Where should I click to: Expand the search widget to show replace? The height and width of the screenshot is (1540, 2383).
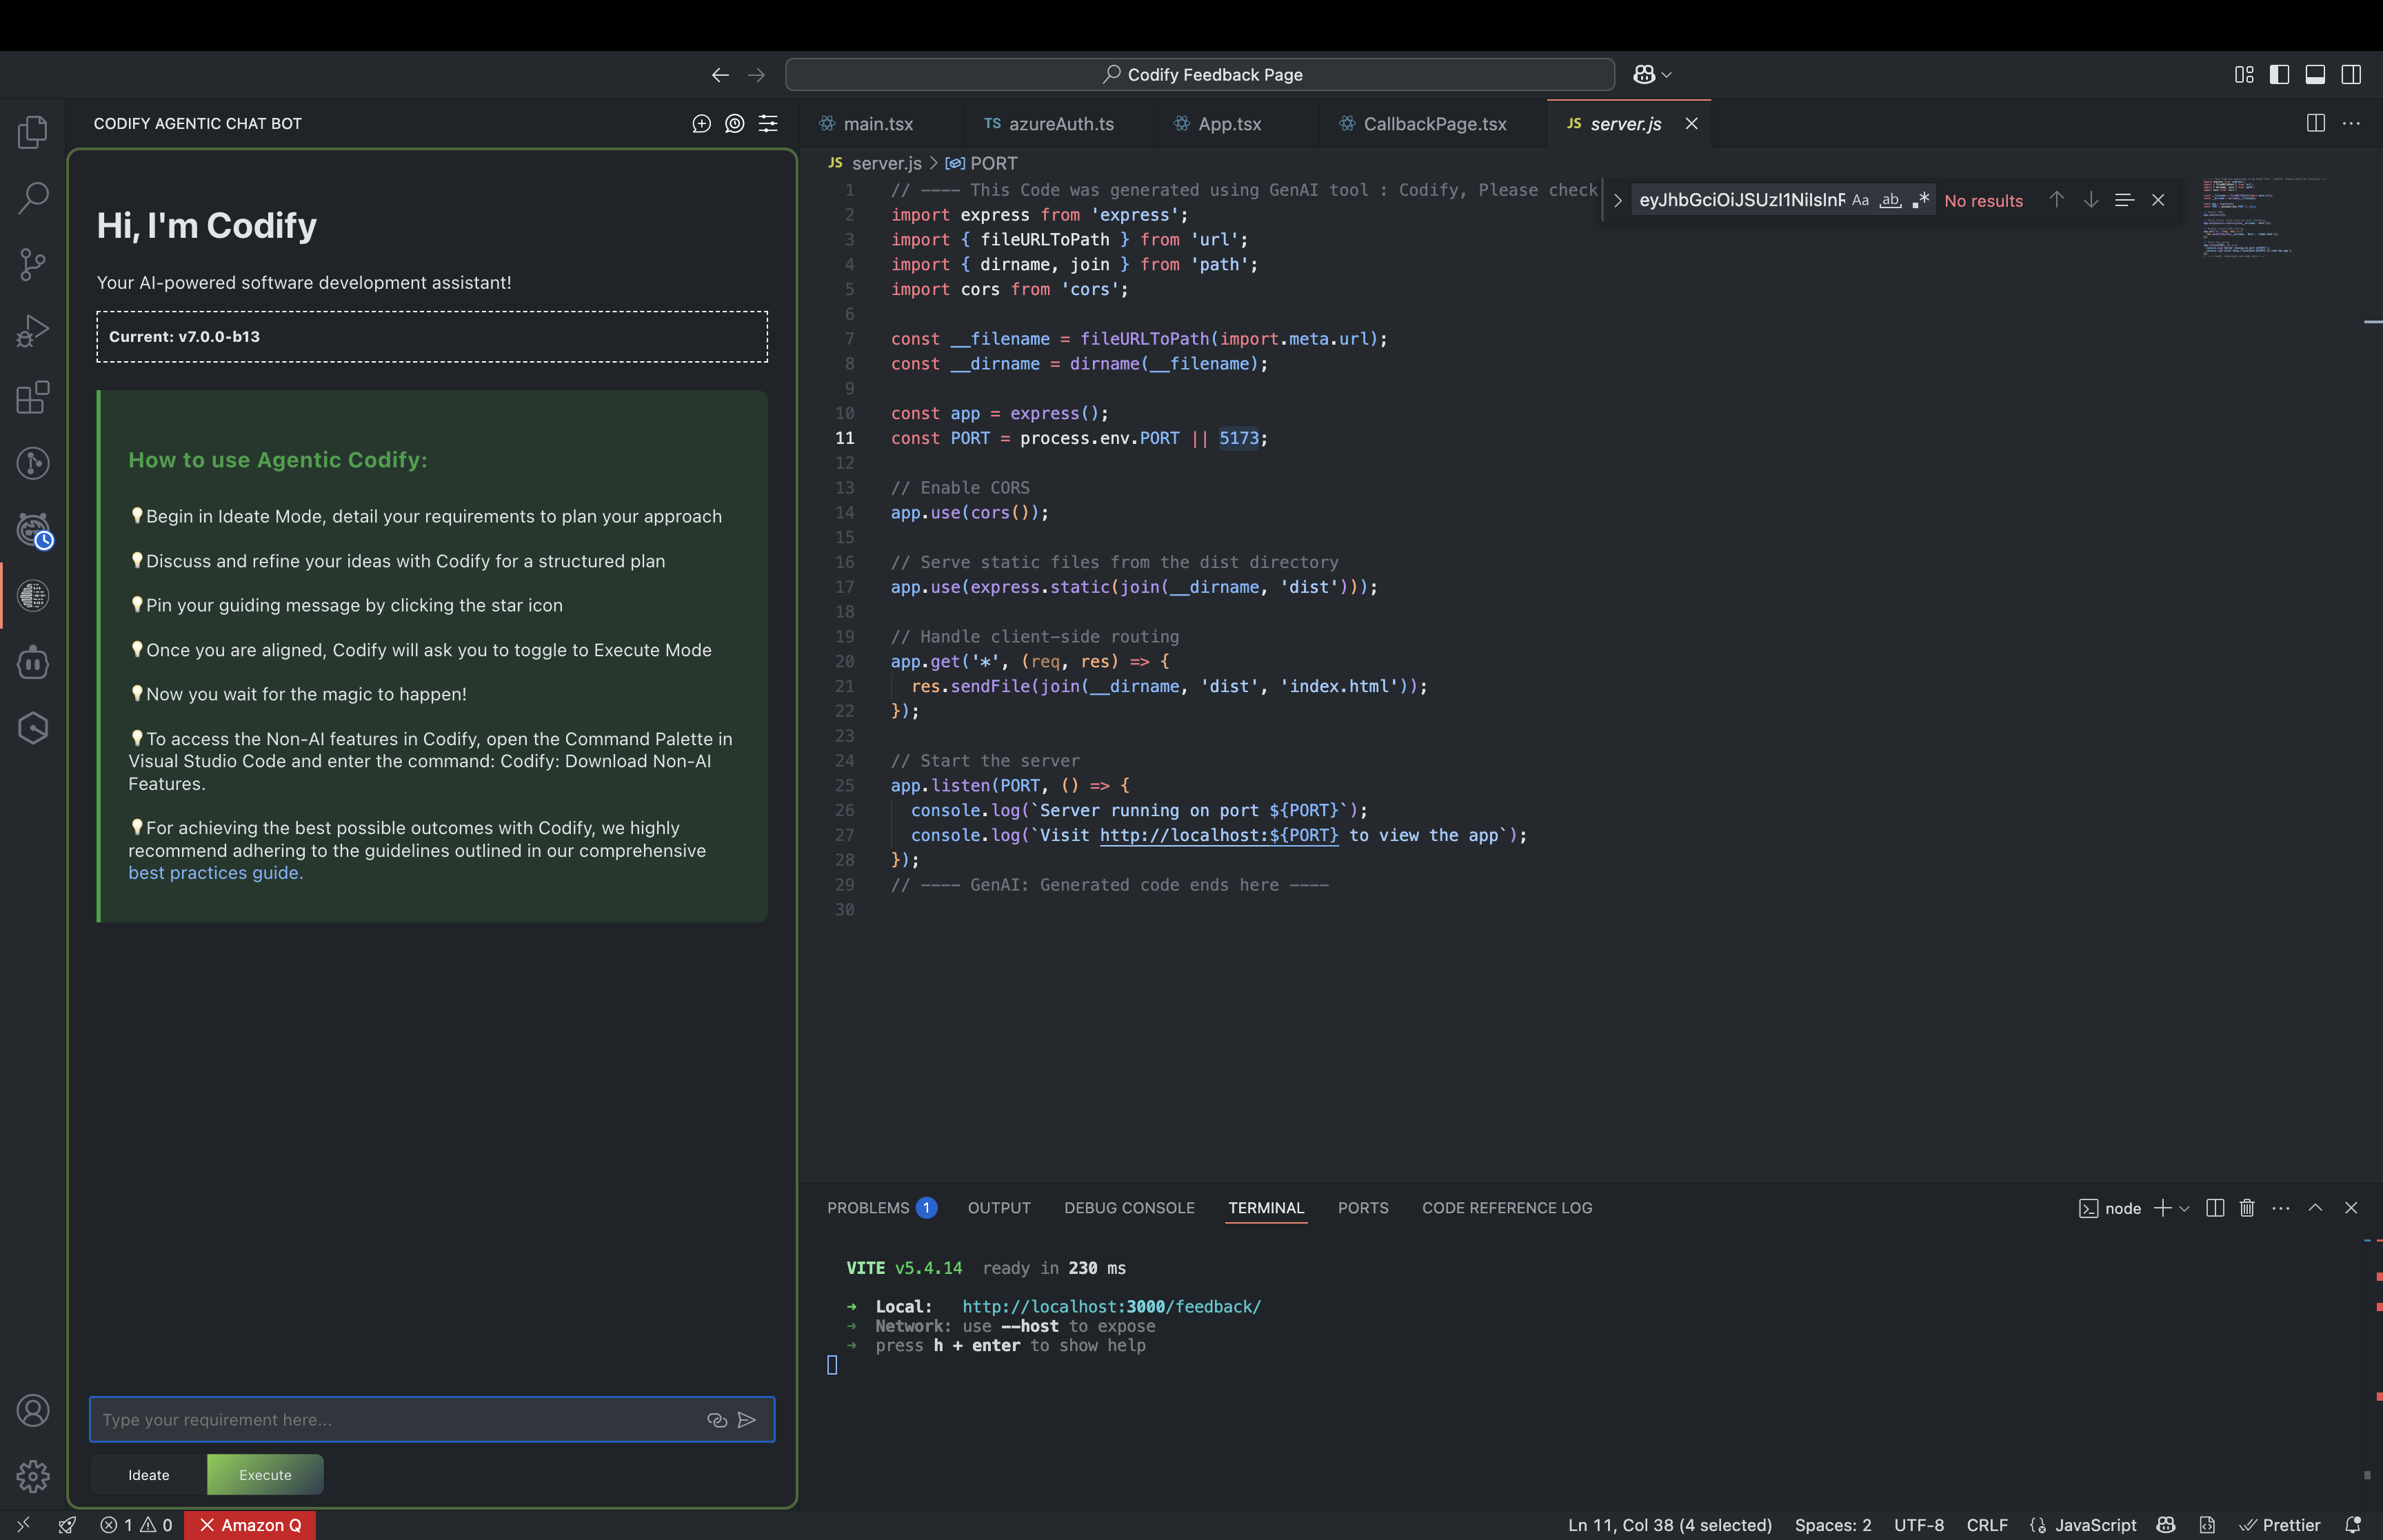(x=1617, y=200)
